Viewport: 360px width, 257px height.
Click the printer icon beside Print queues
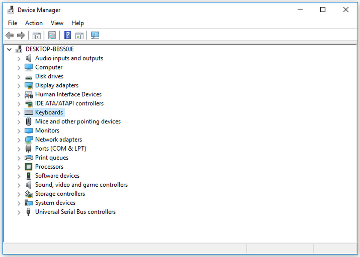(x=28, y=158)
